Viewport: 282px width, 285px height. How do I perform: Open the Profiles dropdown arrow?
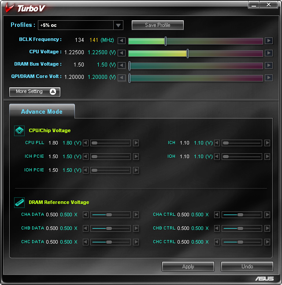click(x=118, y=25)
